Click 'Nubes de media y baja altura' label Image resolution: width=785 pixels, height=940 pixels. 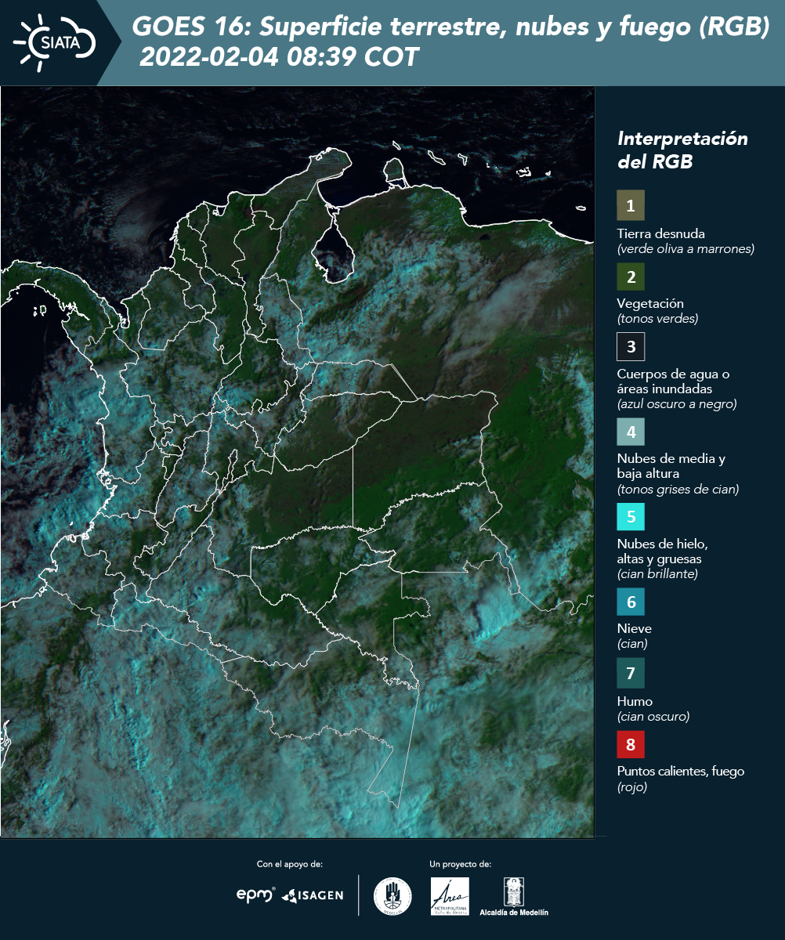(x=671, y=466)
